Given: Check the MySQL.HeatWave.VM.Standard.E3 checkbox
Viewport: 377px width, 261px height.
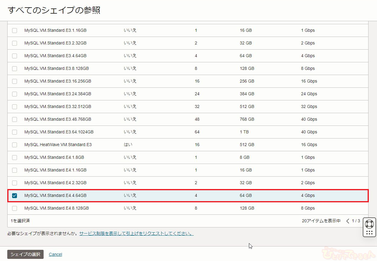Looking at the screenshot, I should (15, 145).
